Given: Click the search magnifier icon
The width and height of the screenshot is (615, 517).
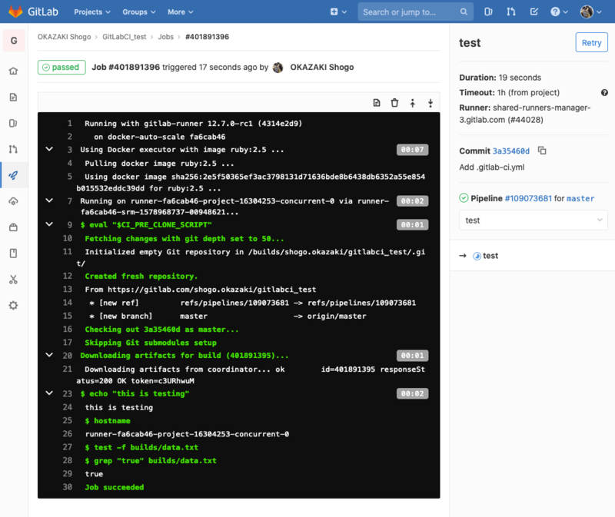Looking at the screenshot, I should pyautogui.click(x=464, y=12).
